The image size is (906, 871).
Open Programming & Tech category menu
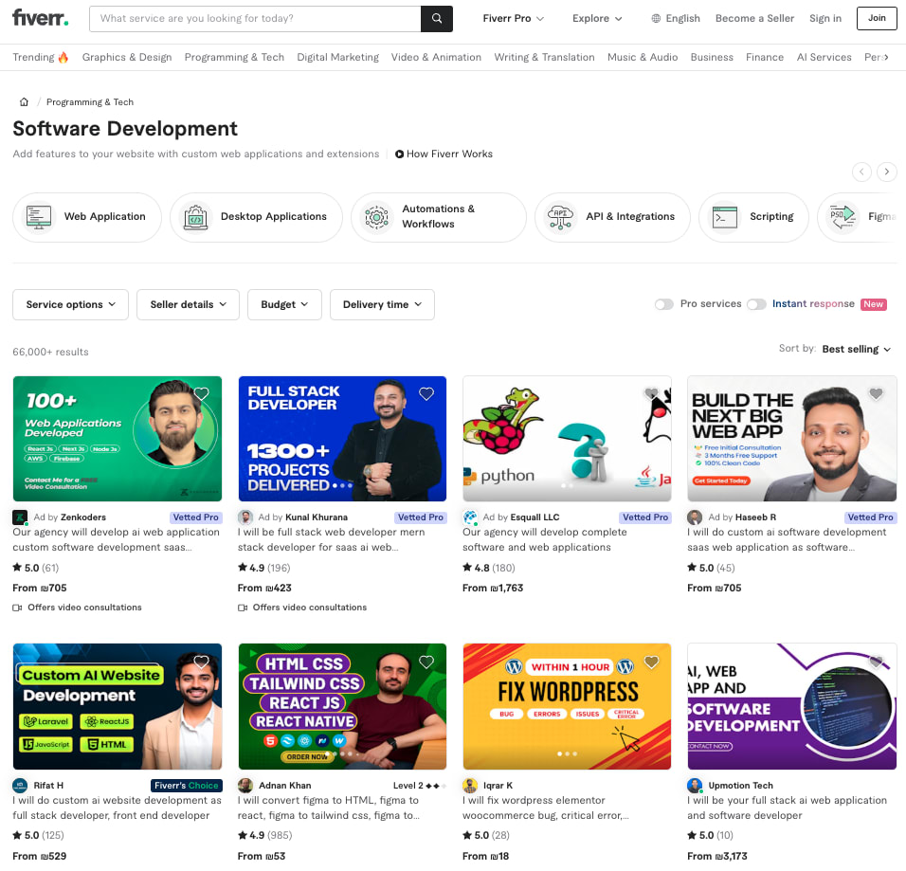[234, 57]
